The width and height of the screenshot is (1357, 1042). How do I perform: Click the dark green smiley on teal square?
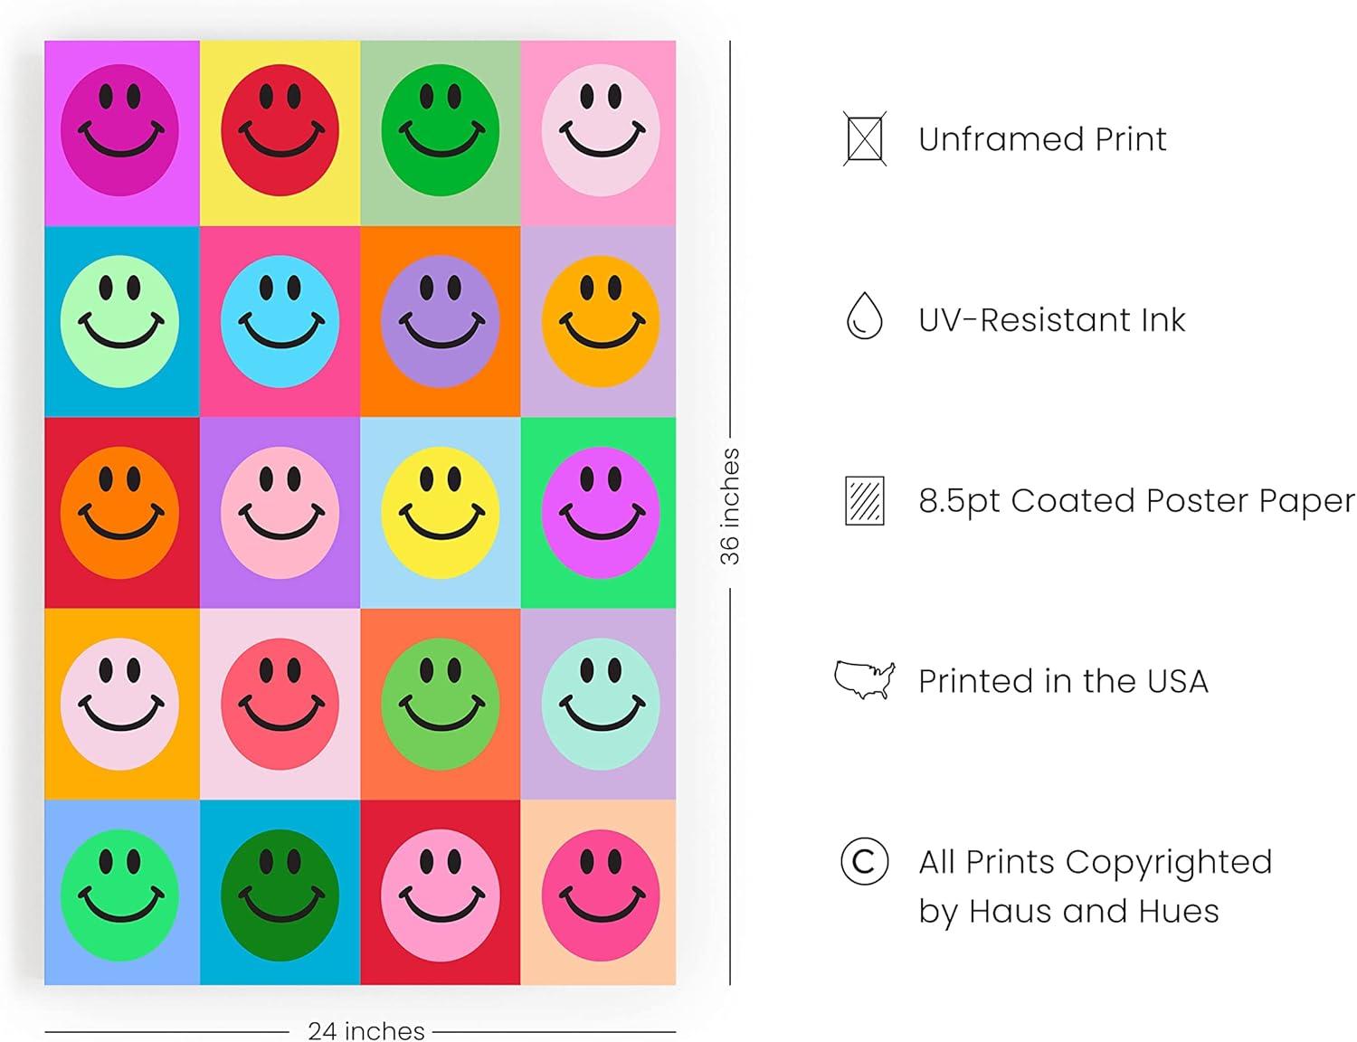pyautogui.click(x=280, y=895)
